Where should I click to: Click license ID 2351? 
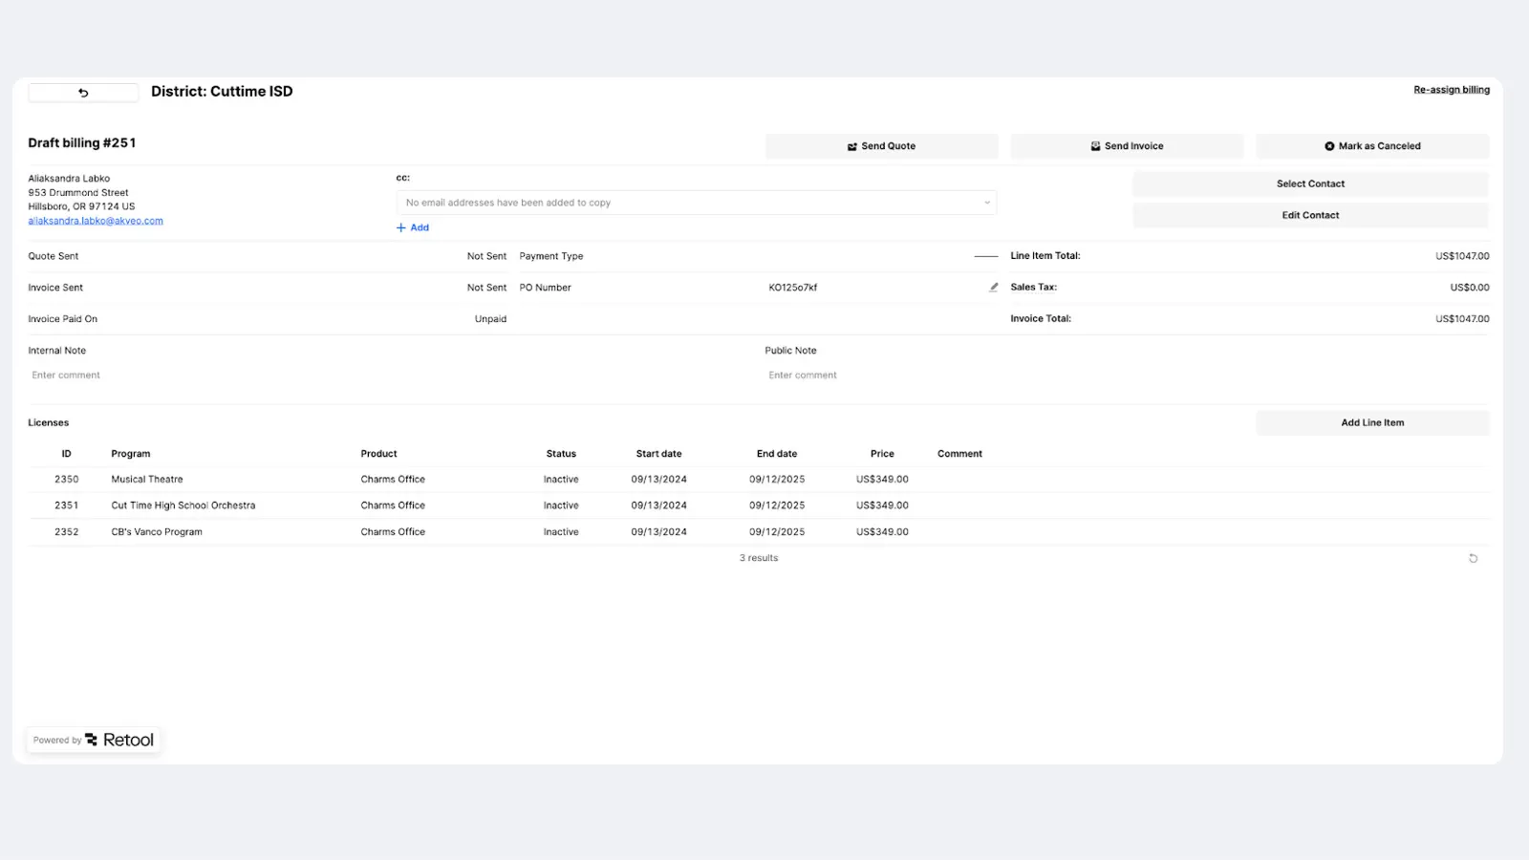tap(67, 505)
